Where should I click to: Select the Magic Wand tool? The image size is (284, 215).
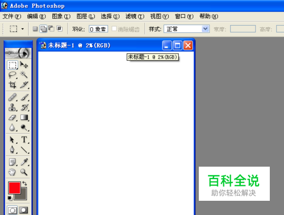(x=24, y=75)
